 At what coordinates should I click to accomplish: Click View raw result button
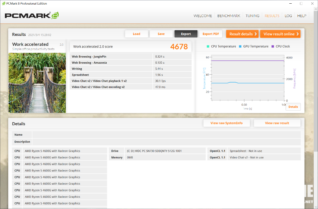coord(277,123)
